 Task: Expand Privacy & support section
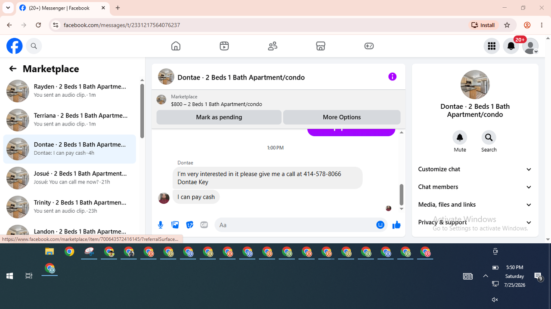pos(475,222)
